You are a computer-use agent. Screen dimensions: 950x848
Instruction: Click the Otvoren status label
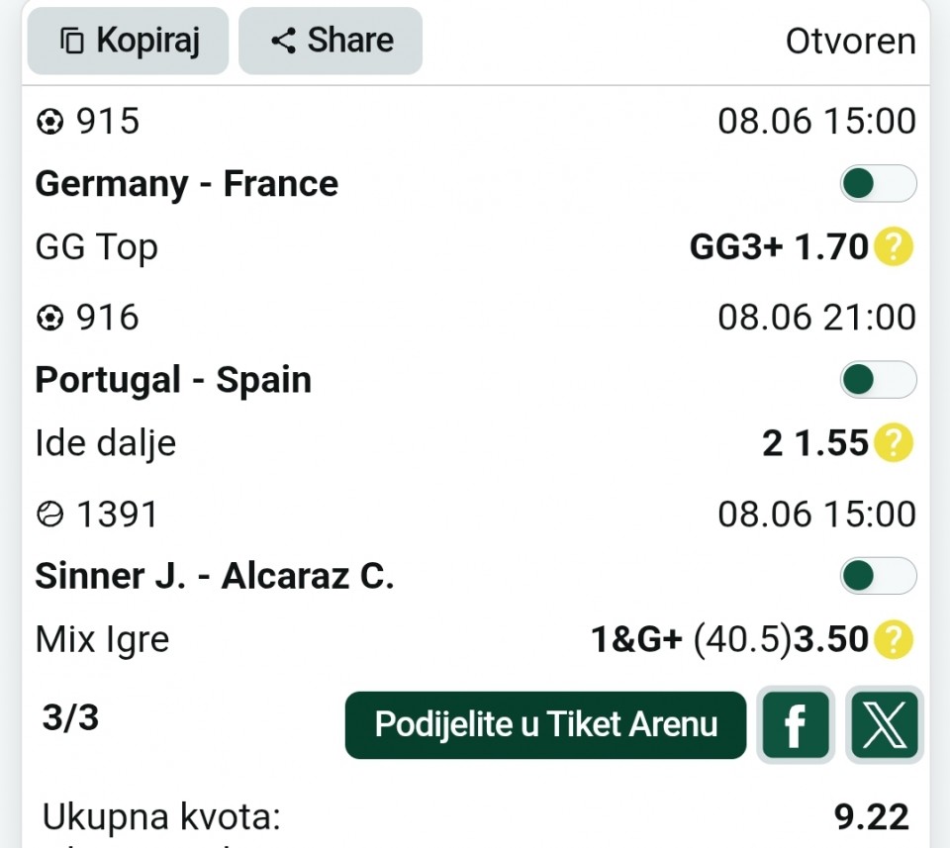click(851, 42)
